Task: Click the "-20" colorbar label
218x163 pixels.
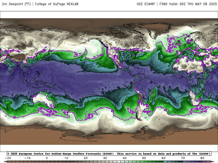Action: coord(8,158)
